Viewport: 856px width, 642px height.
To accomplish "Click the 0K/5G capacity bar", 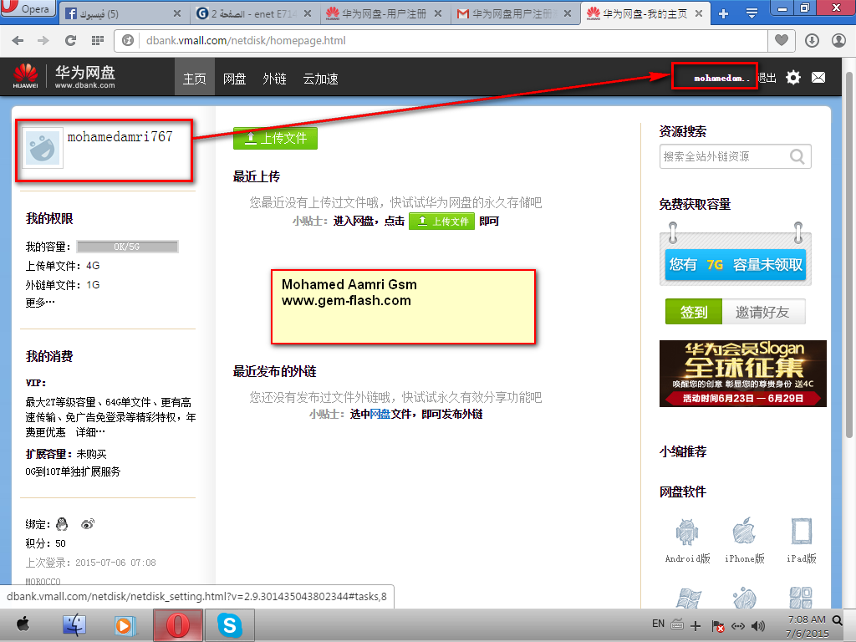I will click(127, 247).
